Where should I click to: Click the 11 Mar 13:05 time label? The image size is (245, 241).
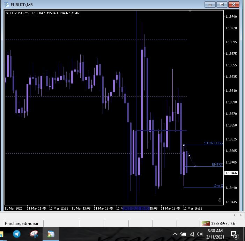tap(81, 208)
